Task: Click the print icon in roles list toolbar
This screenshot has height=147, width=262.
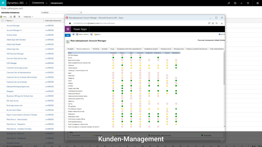Action: (x=11, y=17)
